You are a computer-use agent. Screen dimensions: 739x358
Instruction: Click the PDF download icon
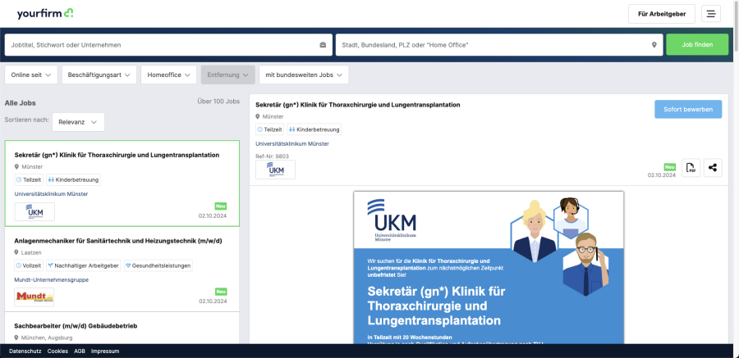point(691,168)
